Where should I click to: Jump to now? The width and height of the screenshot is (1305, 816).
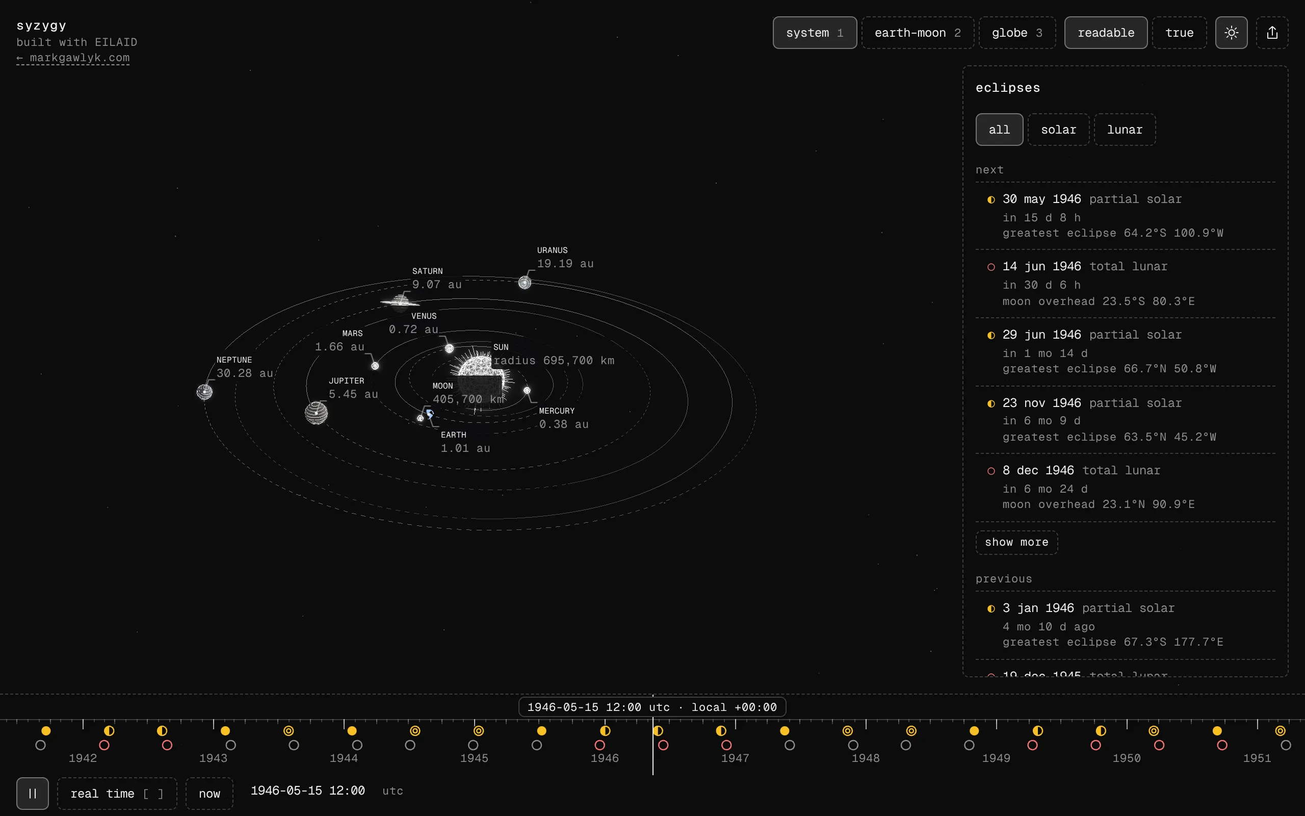click(209, 794)
